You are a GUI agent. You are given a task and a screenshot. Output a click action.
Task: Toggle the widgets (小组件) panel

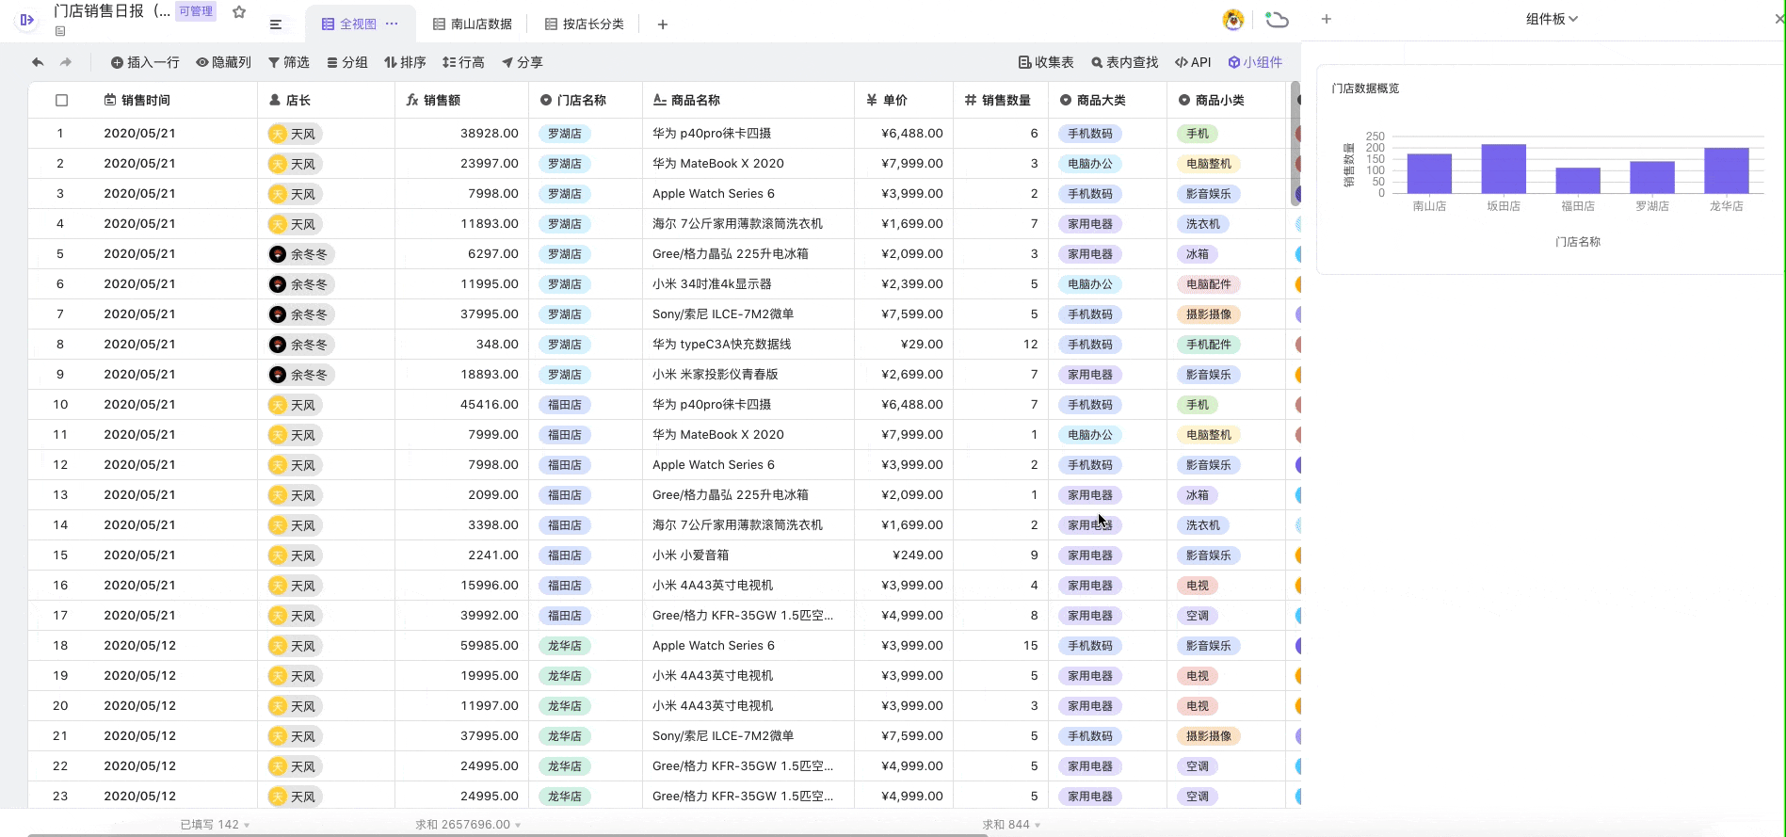coord(1255,62)
